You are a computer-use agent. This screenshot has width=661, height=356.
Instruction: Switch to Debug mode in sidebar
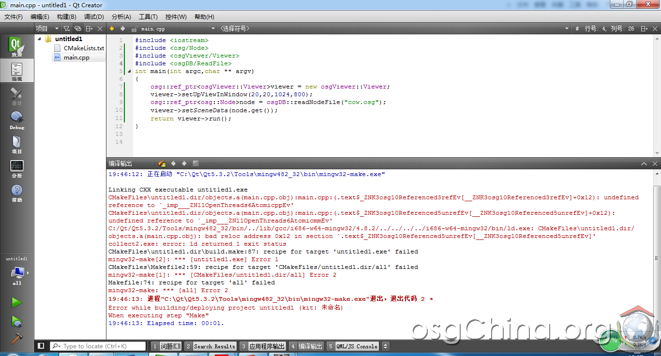coord(17,120)
